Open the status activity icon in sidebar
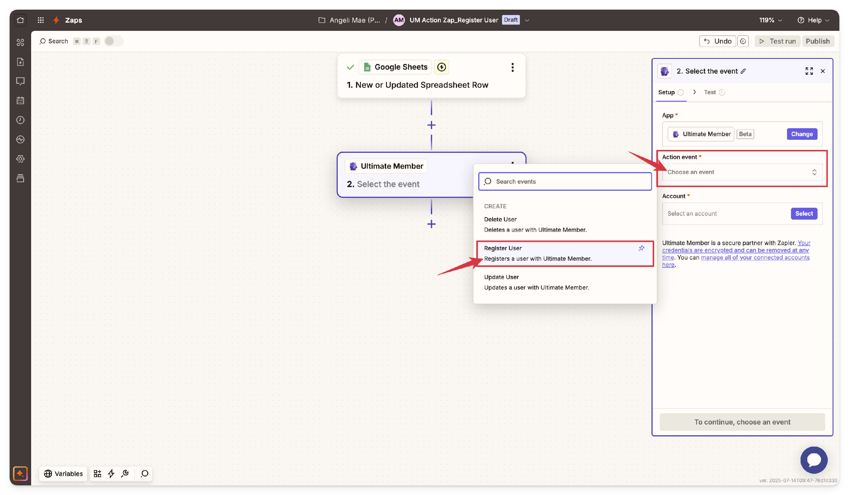The width and height of the screenshot is (849, 495). coord(21,140)
